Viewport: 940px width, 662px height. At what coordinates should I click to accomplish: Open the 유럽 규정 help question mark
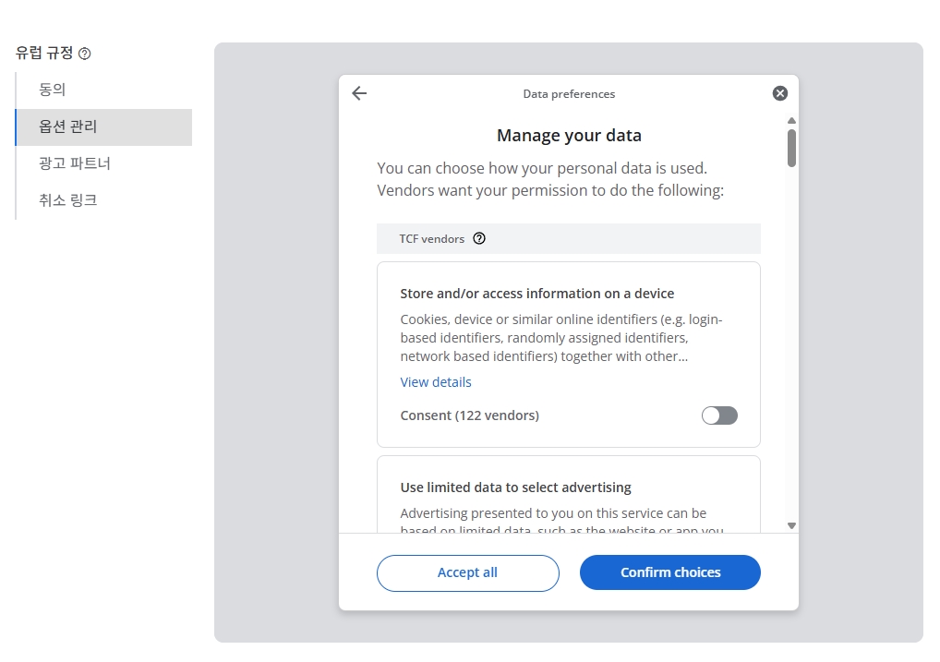[x=85, y=54]
